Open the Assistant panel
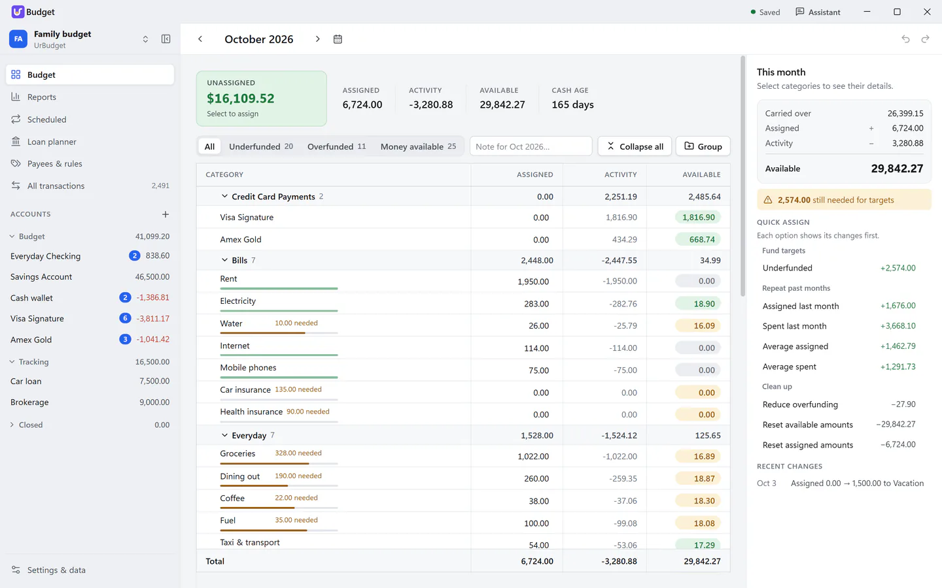This screenshot has width=942, height=588. (818, 12)
